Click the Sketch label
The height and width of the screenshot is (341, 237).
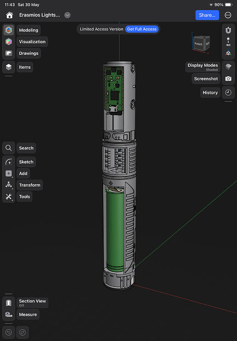click(x=26, y=162)
